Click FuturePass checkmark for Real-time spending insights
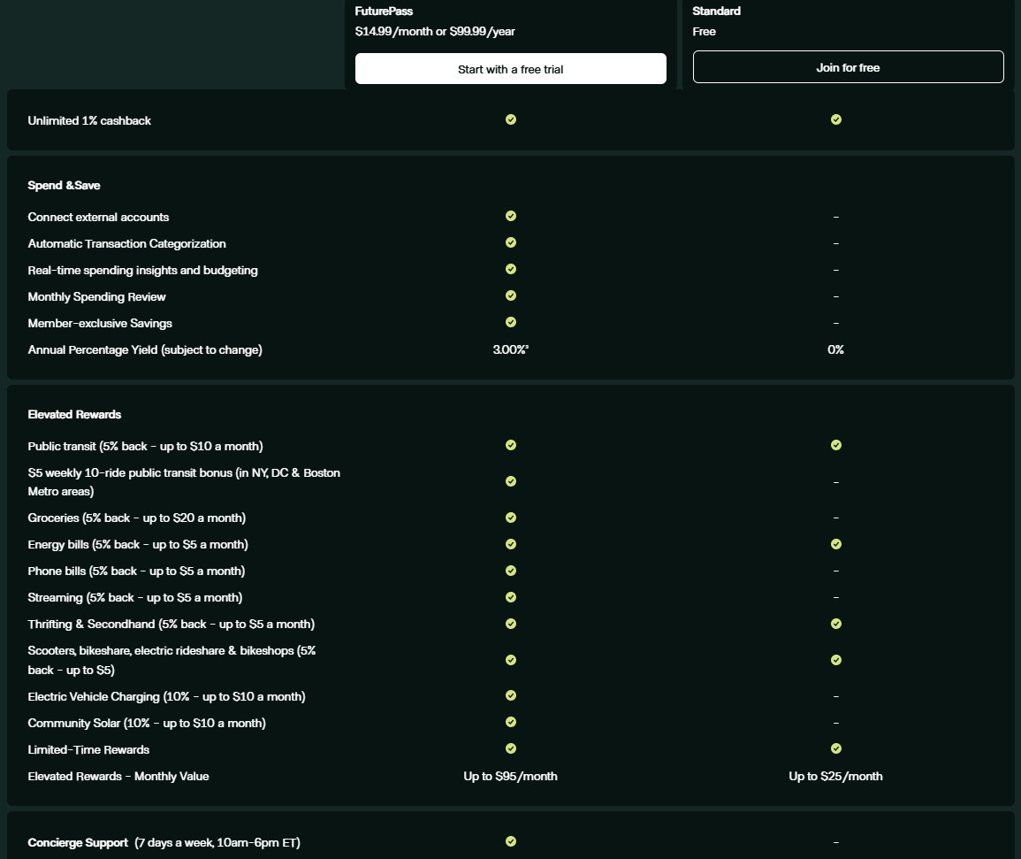This screenshot has width=1021, height=859. [511, 269]
